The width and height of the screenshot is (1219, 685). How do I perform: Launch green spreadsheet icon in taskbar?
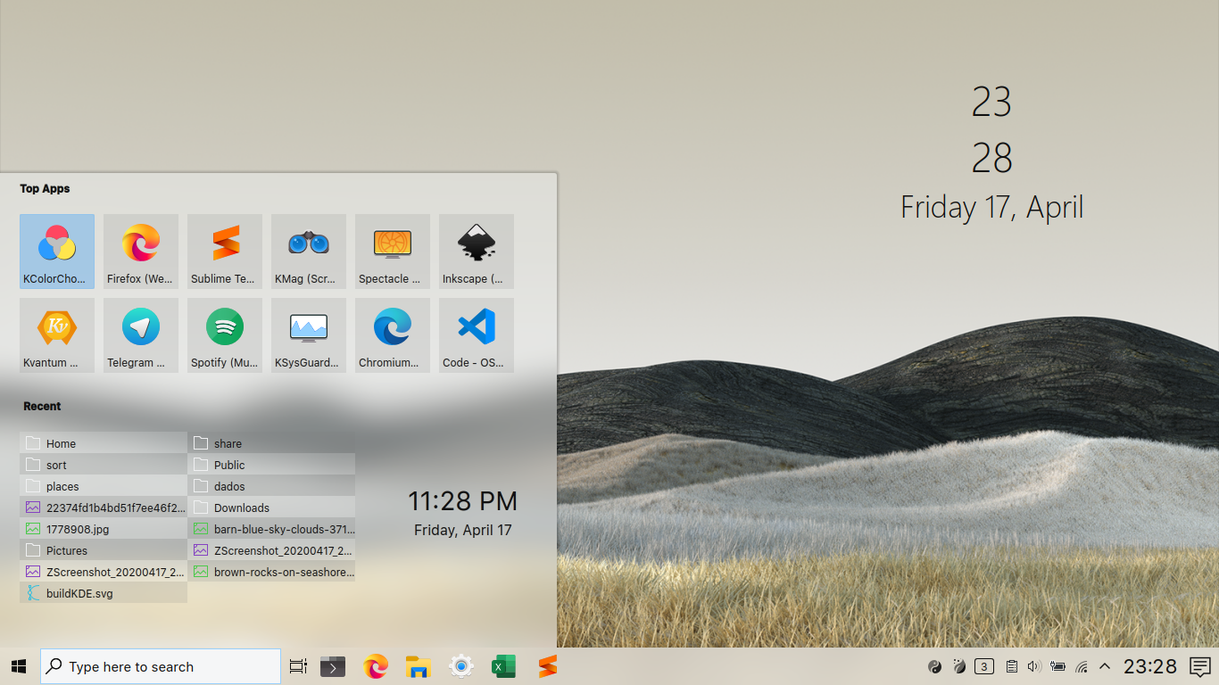[504, 666]
